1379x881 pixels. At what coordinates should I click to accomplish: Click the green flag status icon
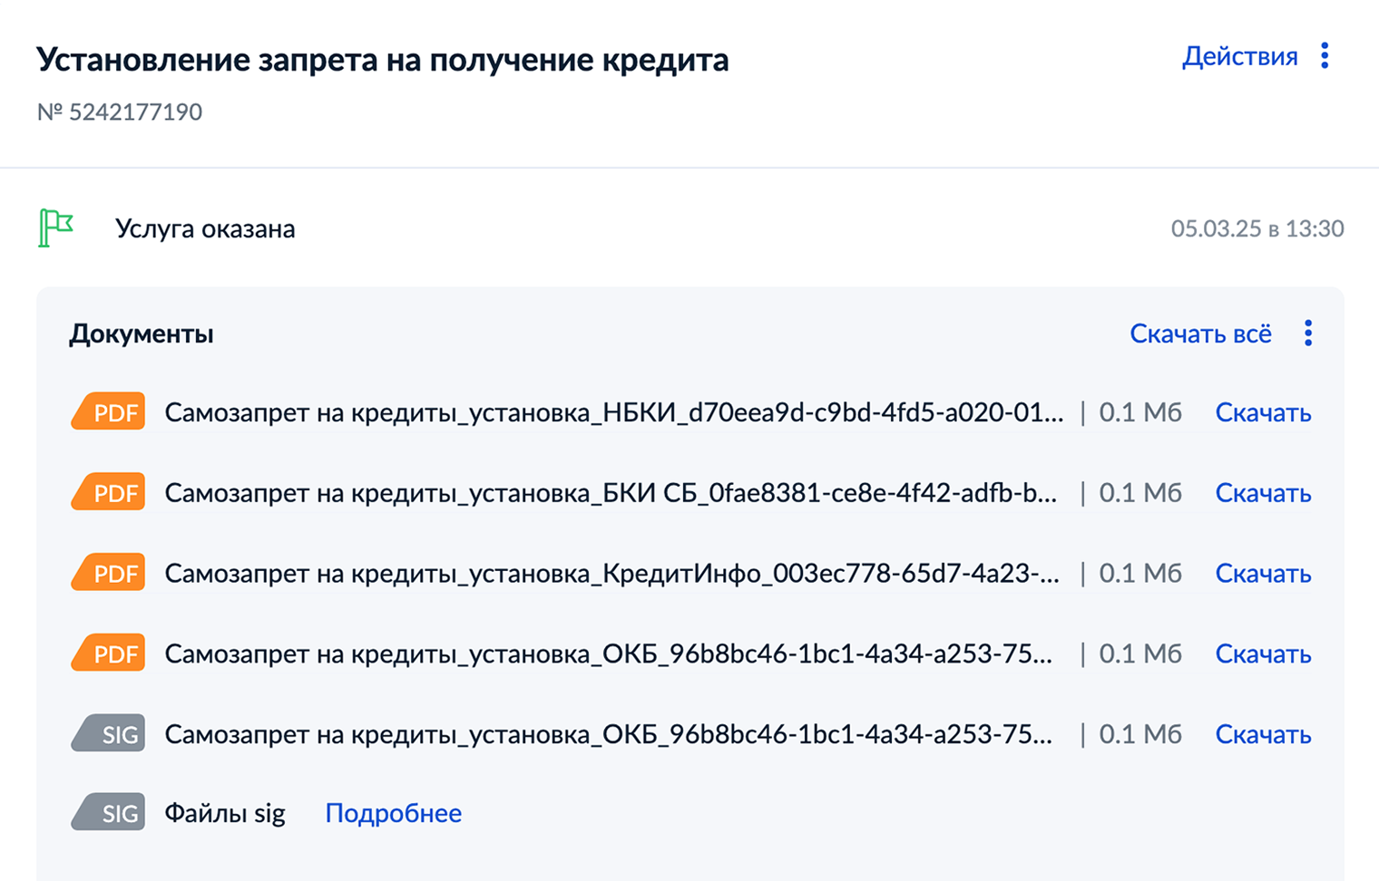coord(56,228)
